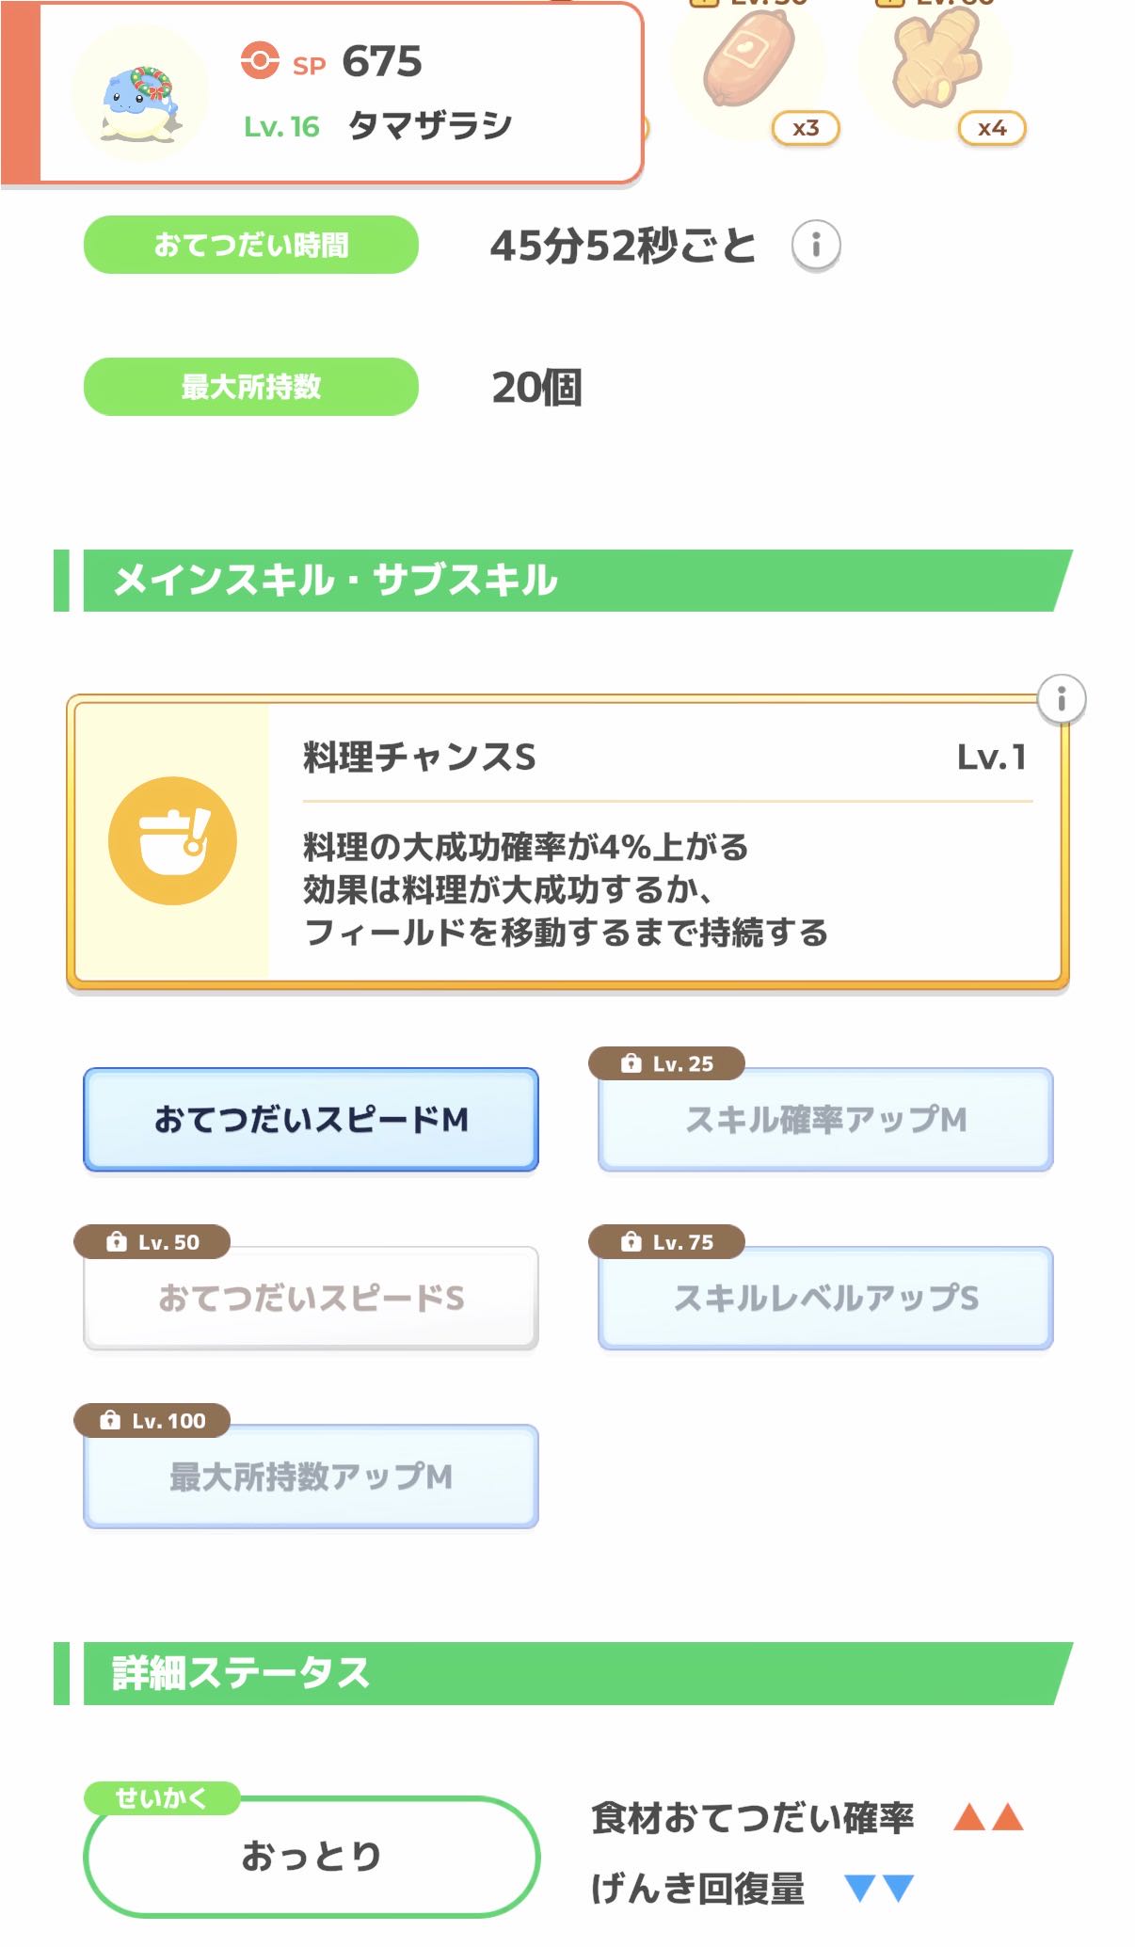Tap the Lv. 25 lock badge
This screenshot has height=1947, width=1135.
tap(666, 1063)
